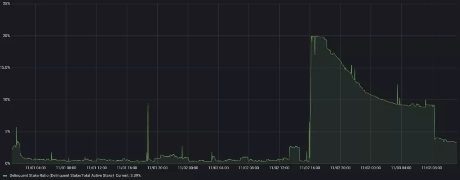Select the 11/02 08:00 time axis label

(x=248, y=168)
